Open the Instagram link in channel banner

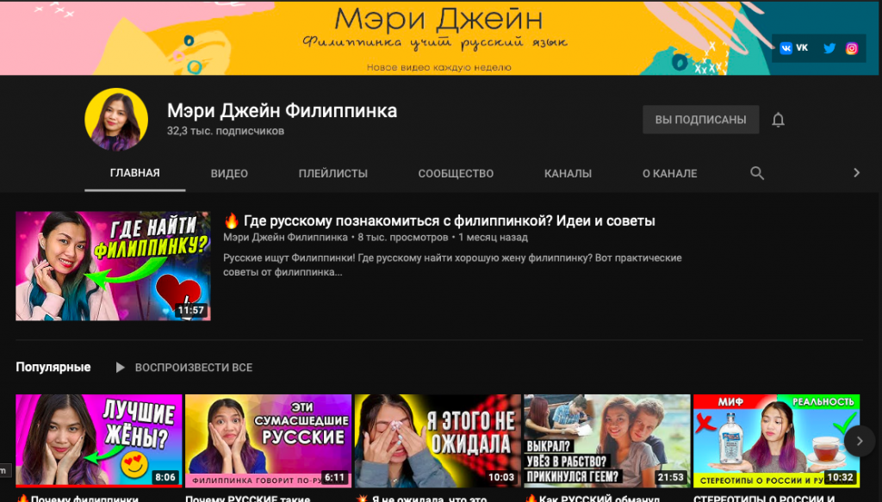tap(852, 48)
